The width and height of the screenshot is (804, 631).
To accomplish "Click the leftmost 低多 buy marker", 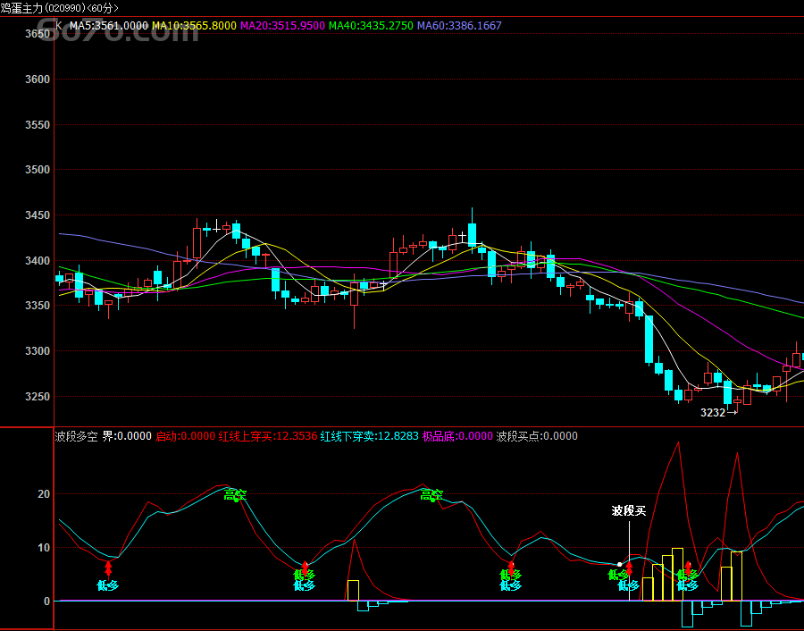I will point(108,585).
